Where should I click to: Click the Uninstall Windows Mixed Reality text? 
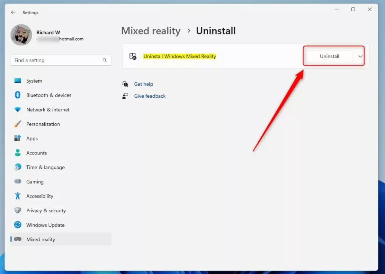(180, 56)
